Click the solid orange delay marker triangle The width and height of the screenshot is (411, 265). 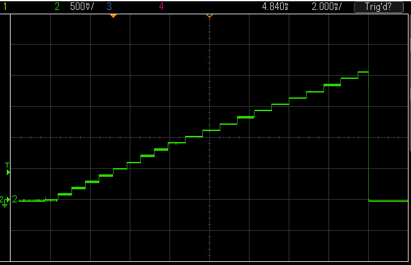click(113, 16)
